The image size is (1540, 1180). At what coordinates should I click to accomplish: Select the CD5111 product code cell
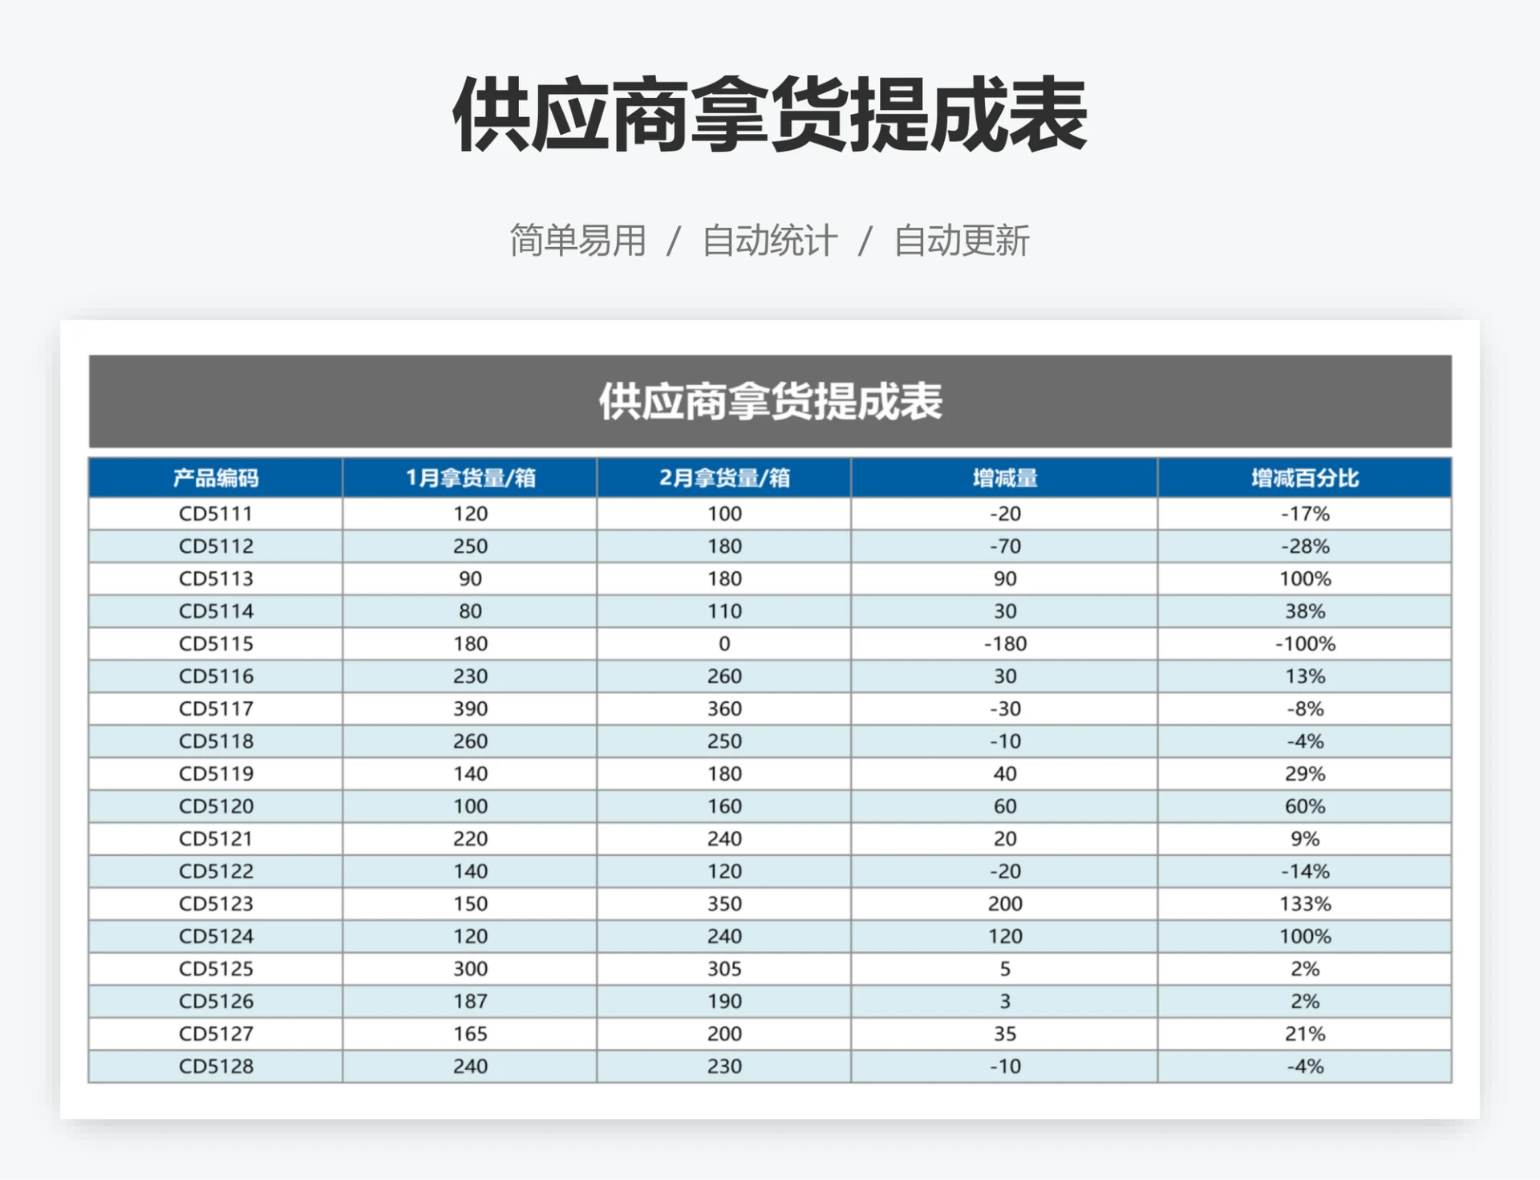click(217, 513)
